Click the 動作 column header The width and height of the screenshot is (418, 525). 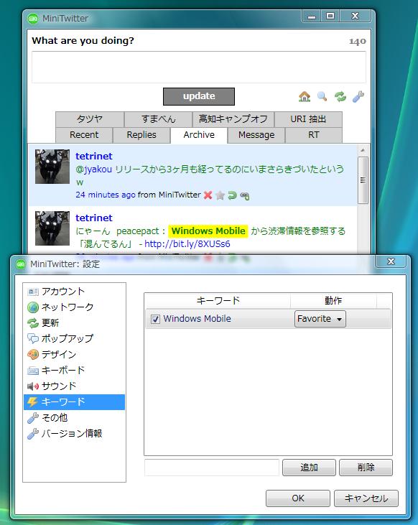(333, 300)
